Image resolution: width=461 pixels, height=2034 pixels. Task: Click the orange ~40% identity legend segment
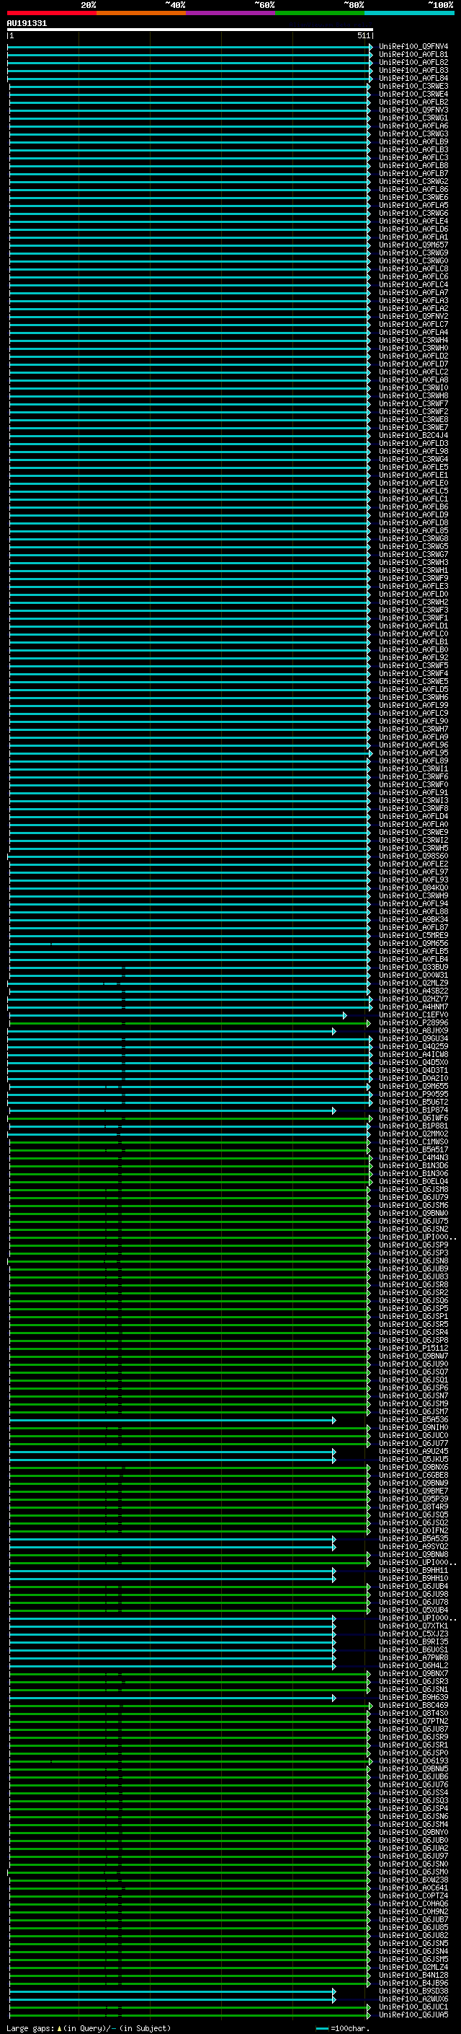(x=141, y=13)
